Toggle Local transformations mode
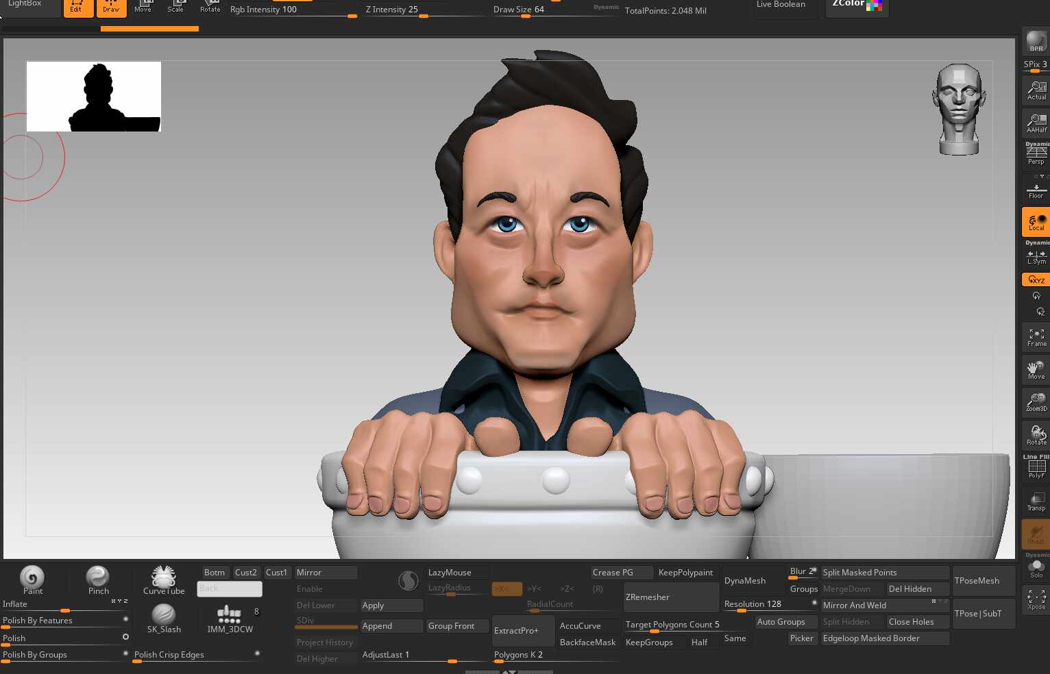1050x674 pixels. pos(1036,221)
